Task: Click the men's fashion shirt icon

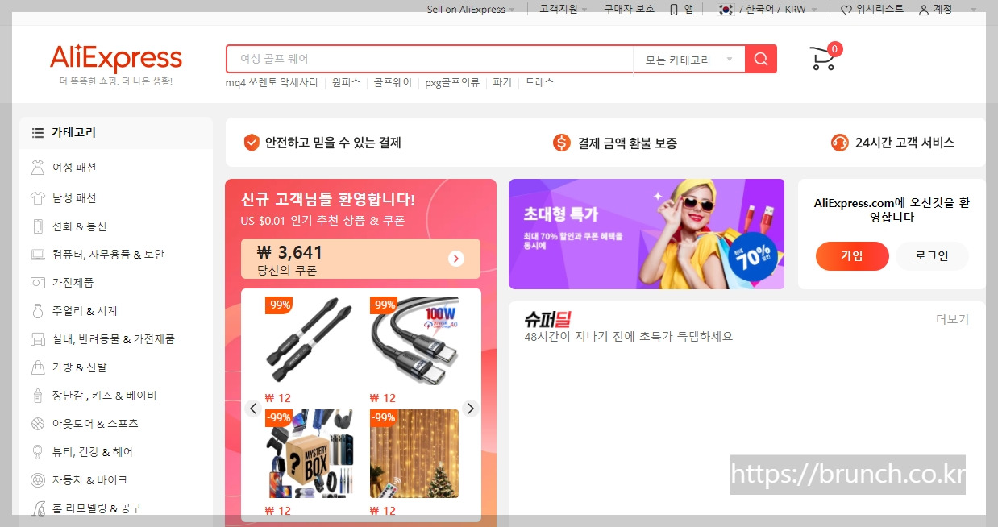Action: tap(38, 197)
